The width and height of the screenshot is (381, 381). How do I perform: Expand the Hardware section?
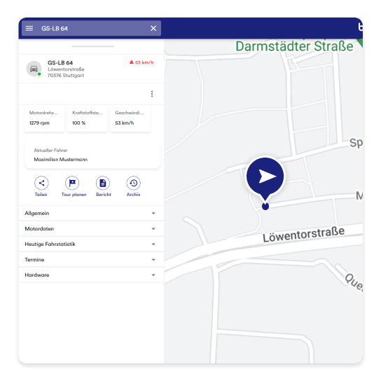[91, 275]
